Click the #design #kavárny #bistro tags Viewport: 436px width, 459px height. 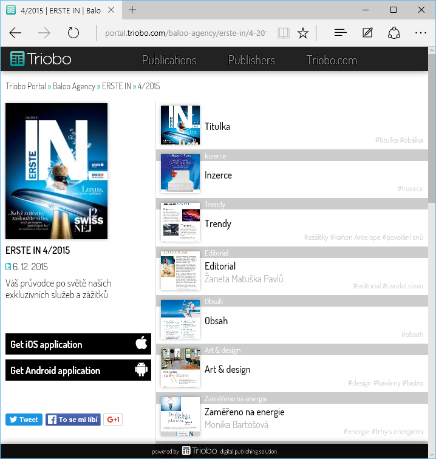coord(386,383)
